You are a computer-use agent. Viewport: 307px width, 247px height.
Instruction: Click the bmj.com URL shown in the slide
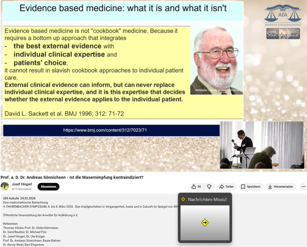(105, 130)
